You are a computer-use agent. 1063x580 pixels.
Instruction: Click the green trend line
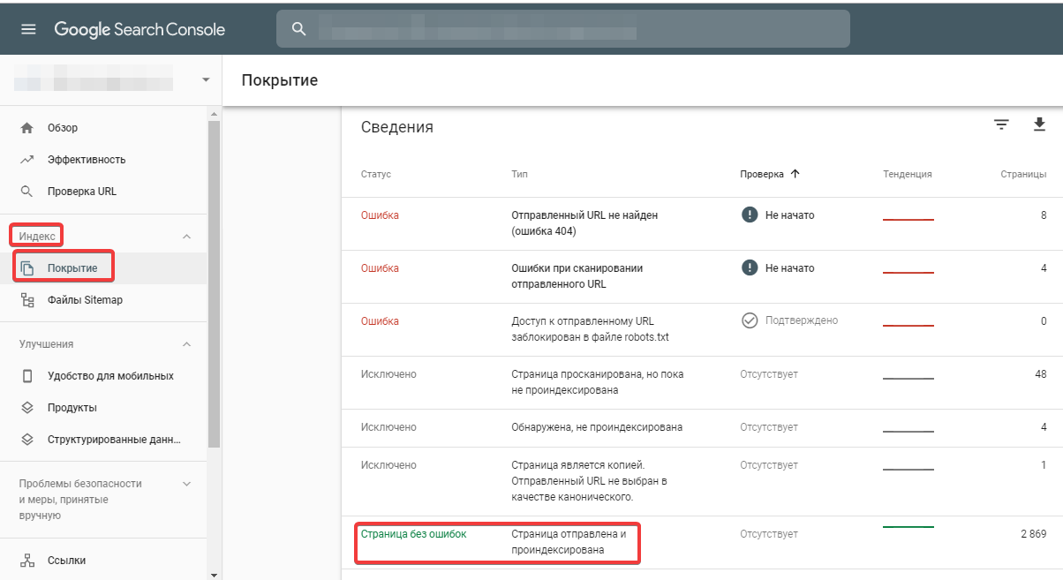tap(908, 527)
